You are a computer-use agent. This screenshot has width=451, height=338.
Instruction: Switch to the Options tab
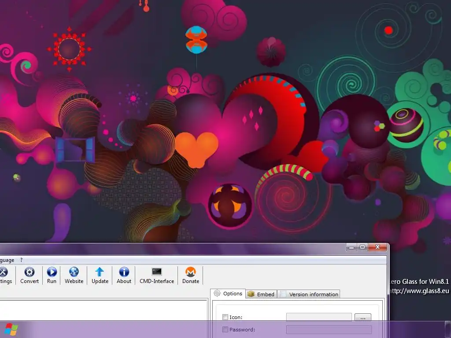[228, 294]
